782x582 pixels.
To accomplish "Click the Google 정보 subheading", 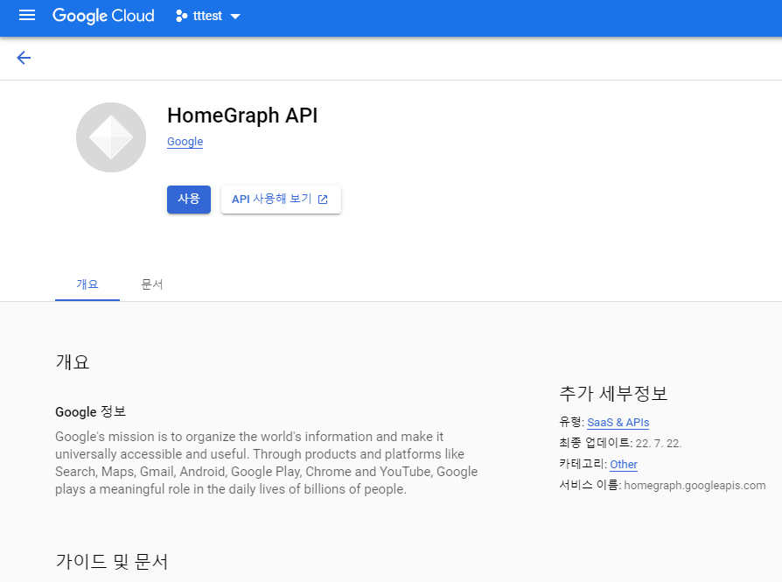I will coord(90,412).
